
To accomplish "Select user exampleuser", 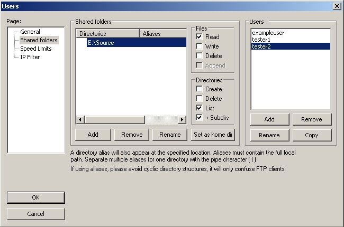I will pos(291,33).
